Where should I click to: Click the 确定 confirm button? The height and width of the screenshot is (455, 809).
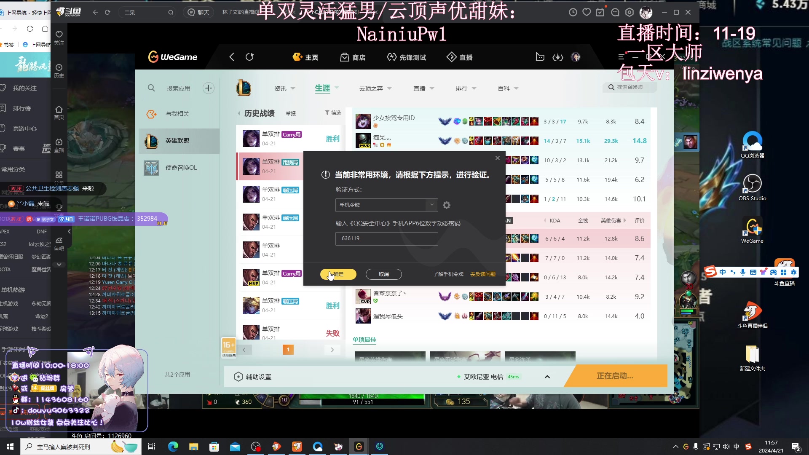click(x=338, y=274)
